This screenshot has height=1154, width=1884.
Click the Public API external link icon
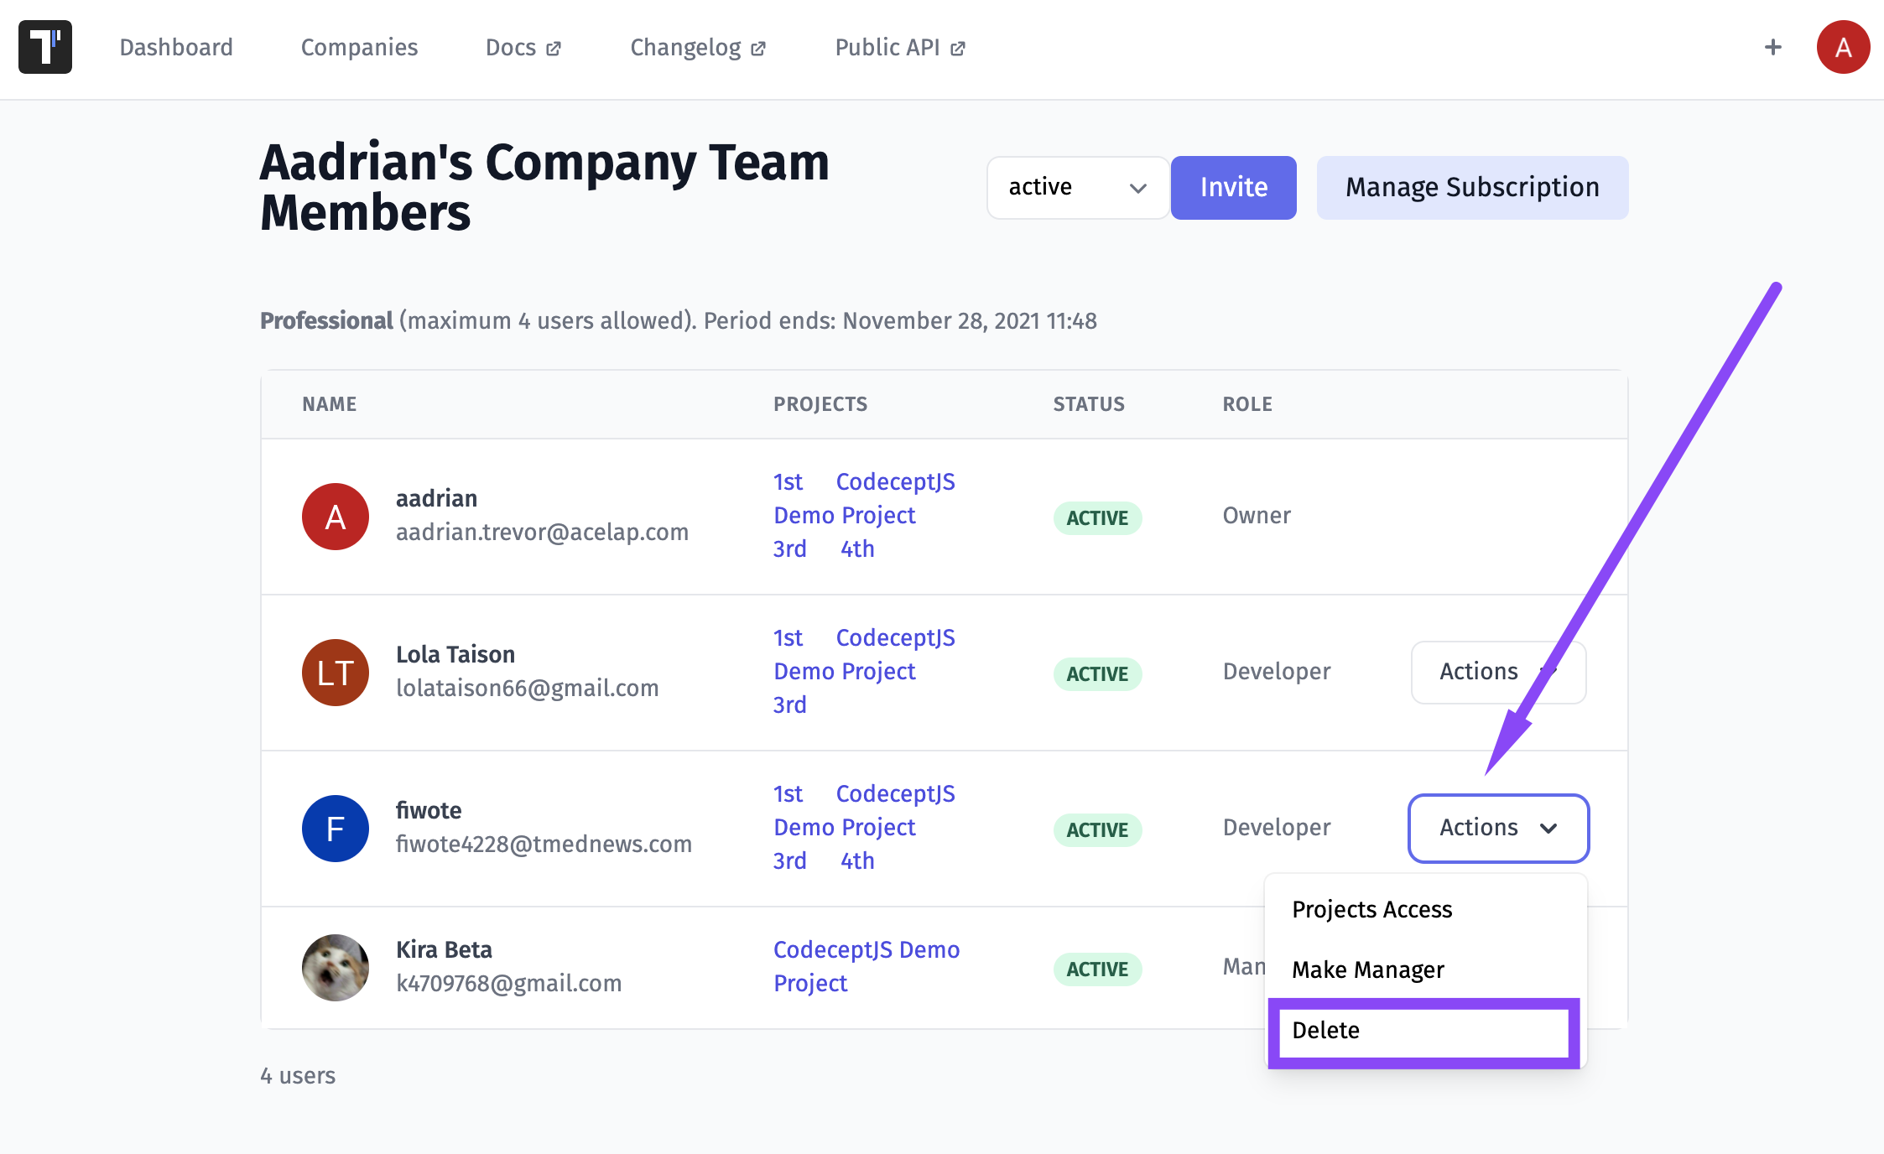[958, 49]
